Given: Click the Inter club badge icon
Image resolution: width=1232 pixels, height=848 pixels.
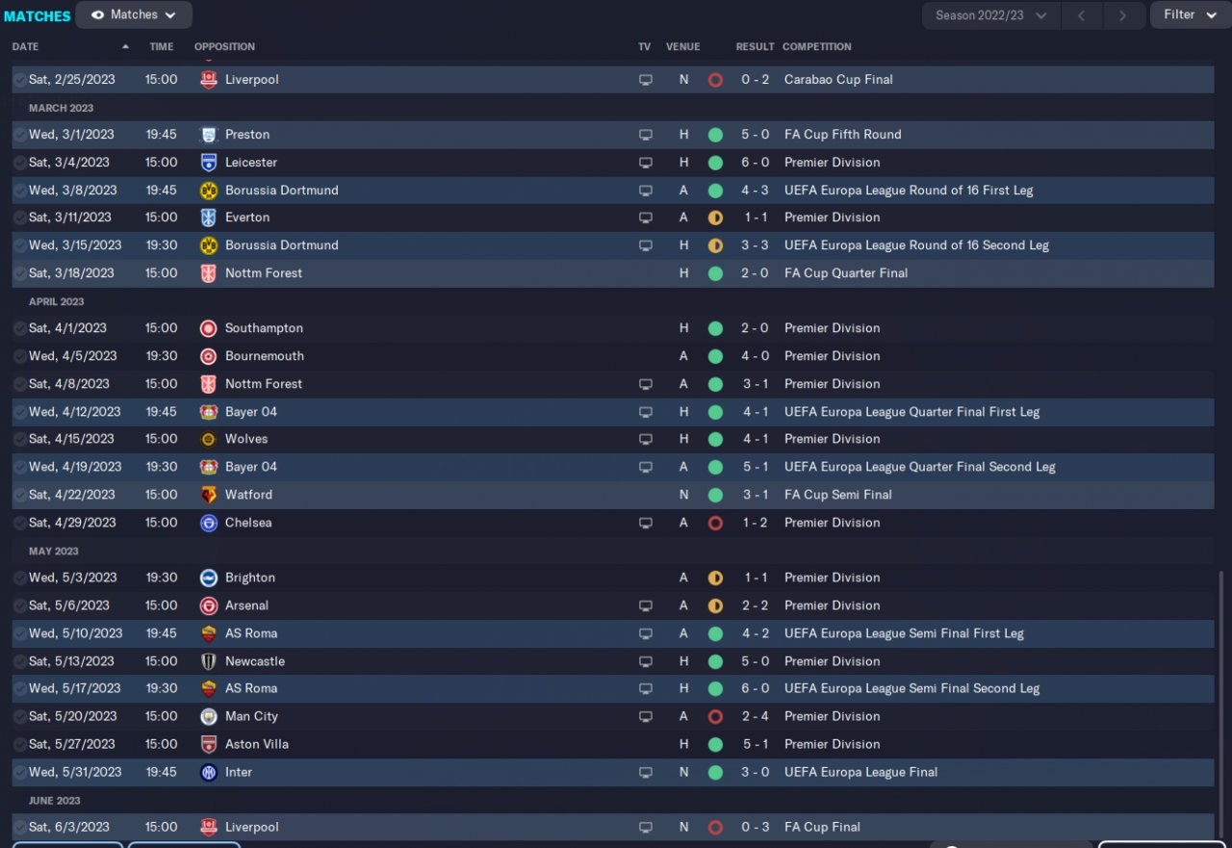Looking at the screenshot, I should tap(209, 772).
